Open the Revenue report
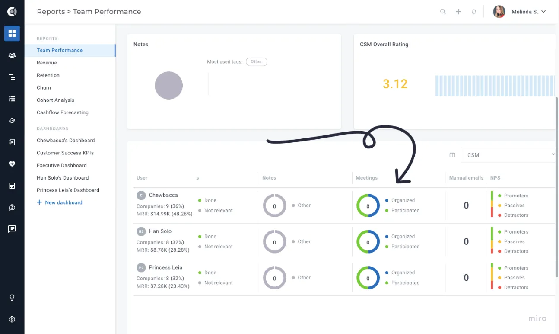Screen dimensions: 559x334 pos(47,63)
